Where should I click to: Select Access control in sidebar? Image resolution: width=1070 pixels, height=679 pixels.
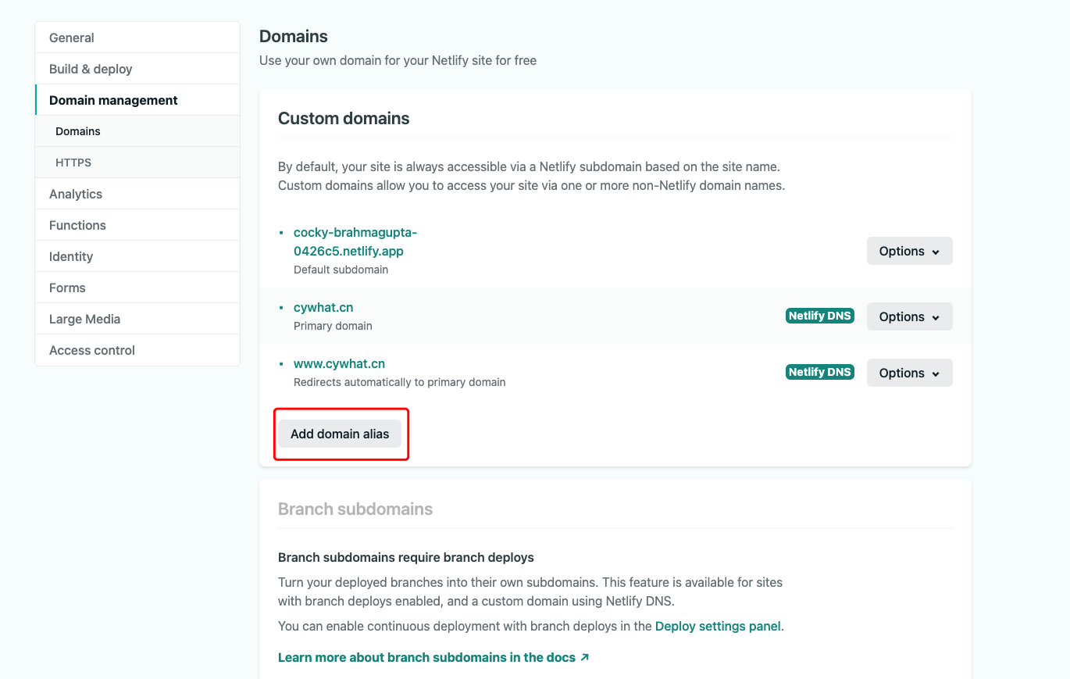coord(92,350)
